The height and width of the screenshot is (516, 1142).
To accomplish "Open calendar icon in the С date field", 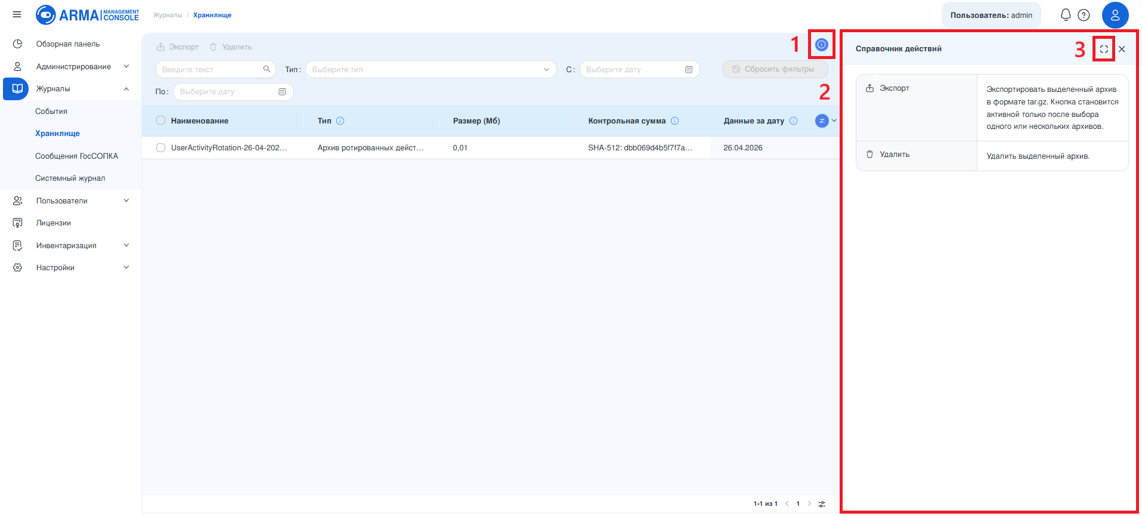I will coord(689,70).
